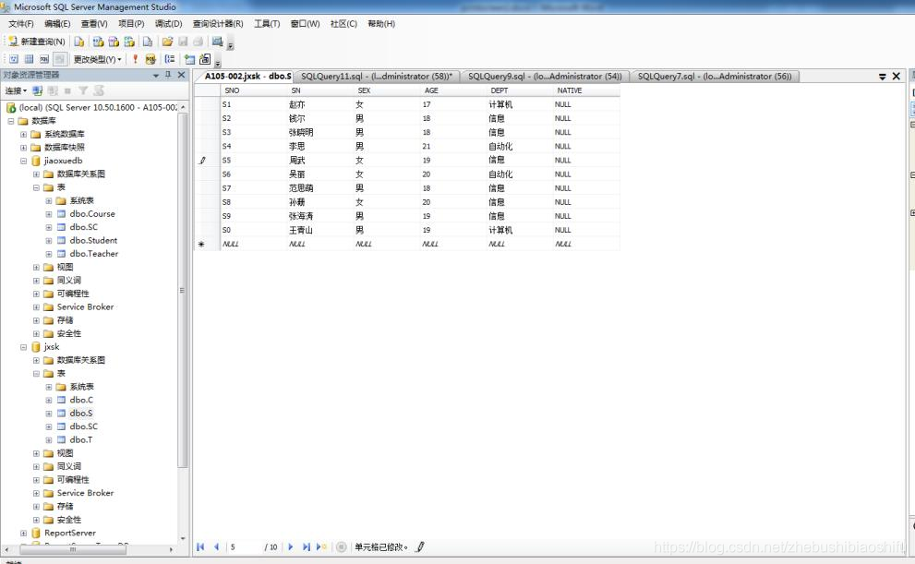Click the Open File folder icon
This screenshot has width=915, height=564.
pyautogui.click(x=167, y=42)
